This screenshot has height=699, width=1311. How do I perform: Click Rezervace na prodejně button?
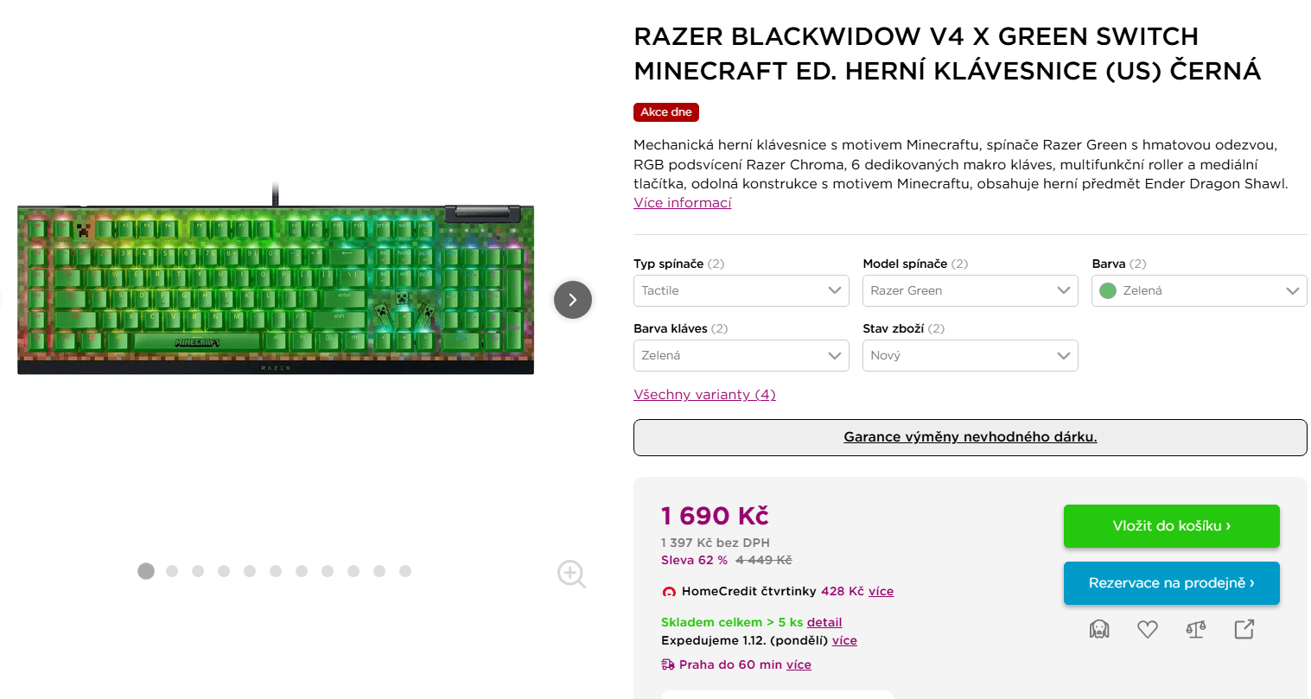(x=1171, y=583)
